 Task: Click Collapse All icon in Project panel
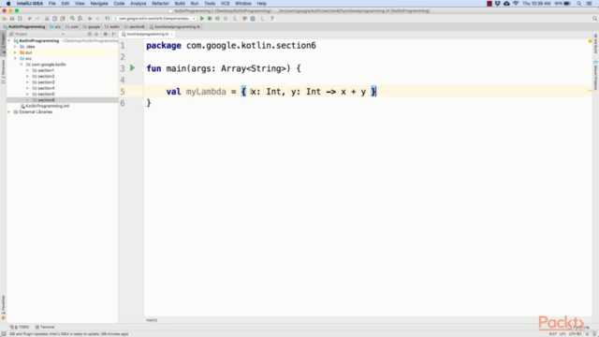point(96,34)
